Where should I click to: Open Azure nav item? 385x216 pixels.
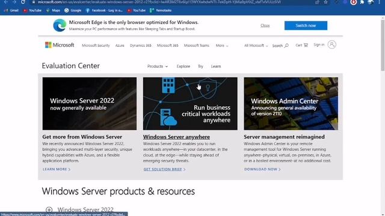(x=120, y=46)
